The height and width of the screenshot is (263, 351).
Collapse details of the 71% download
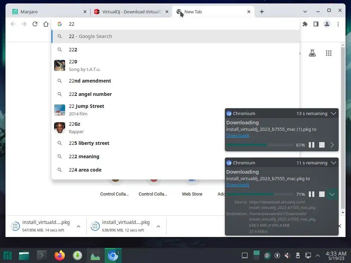[x=332, y=194]
